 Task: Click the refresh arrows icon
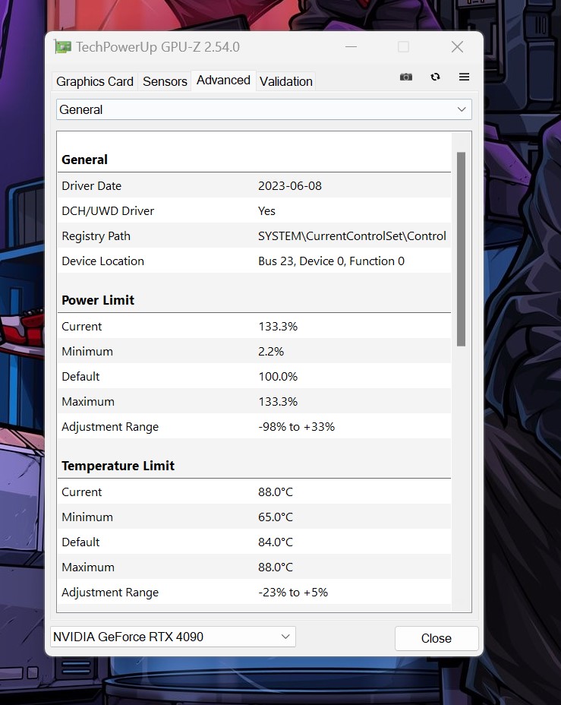tap(435, 77)
